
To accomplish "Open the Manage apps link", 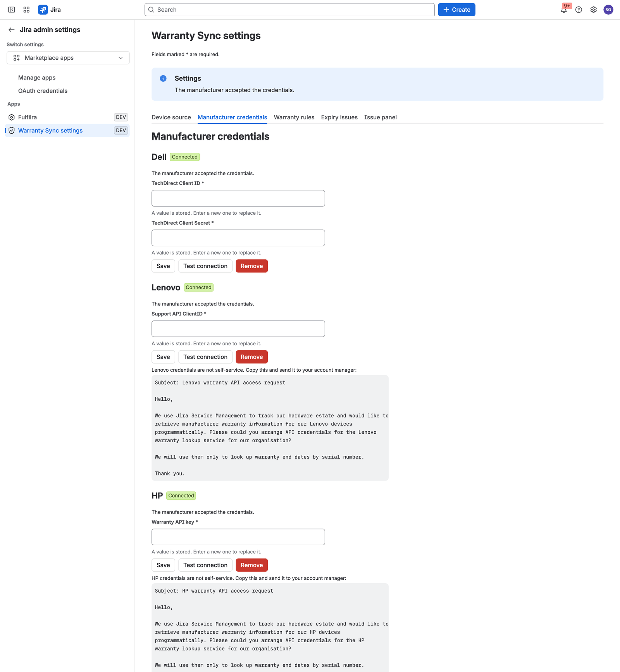I will [x=37, y=78].
